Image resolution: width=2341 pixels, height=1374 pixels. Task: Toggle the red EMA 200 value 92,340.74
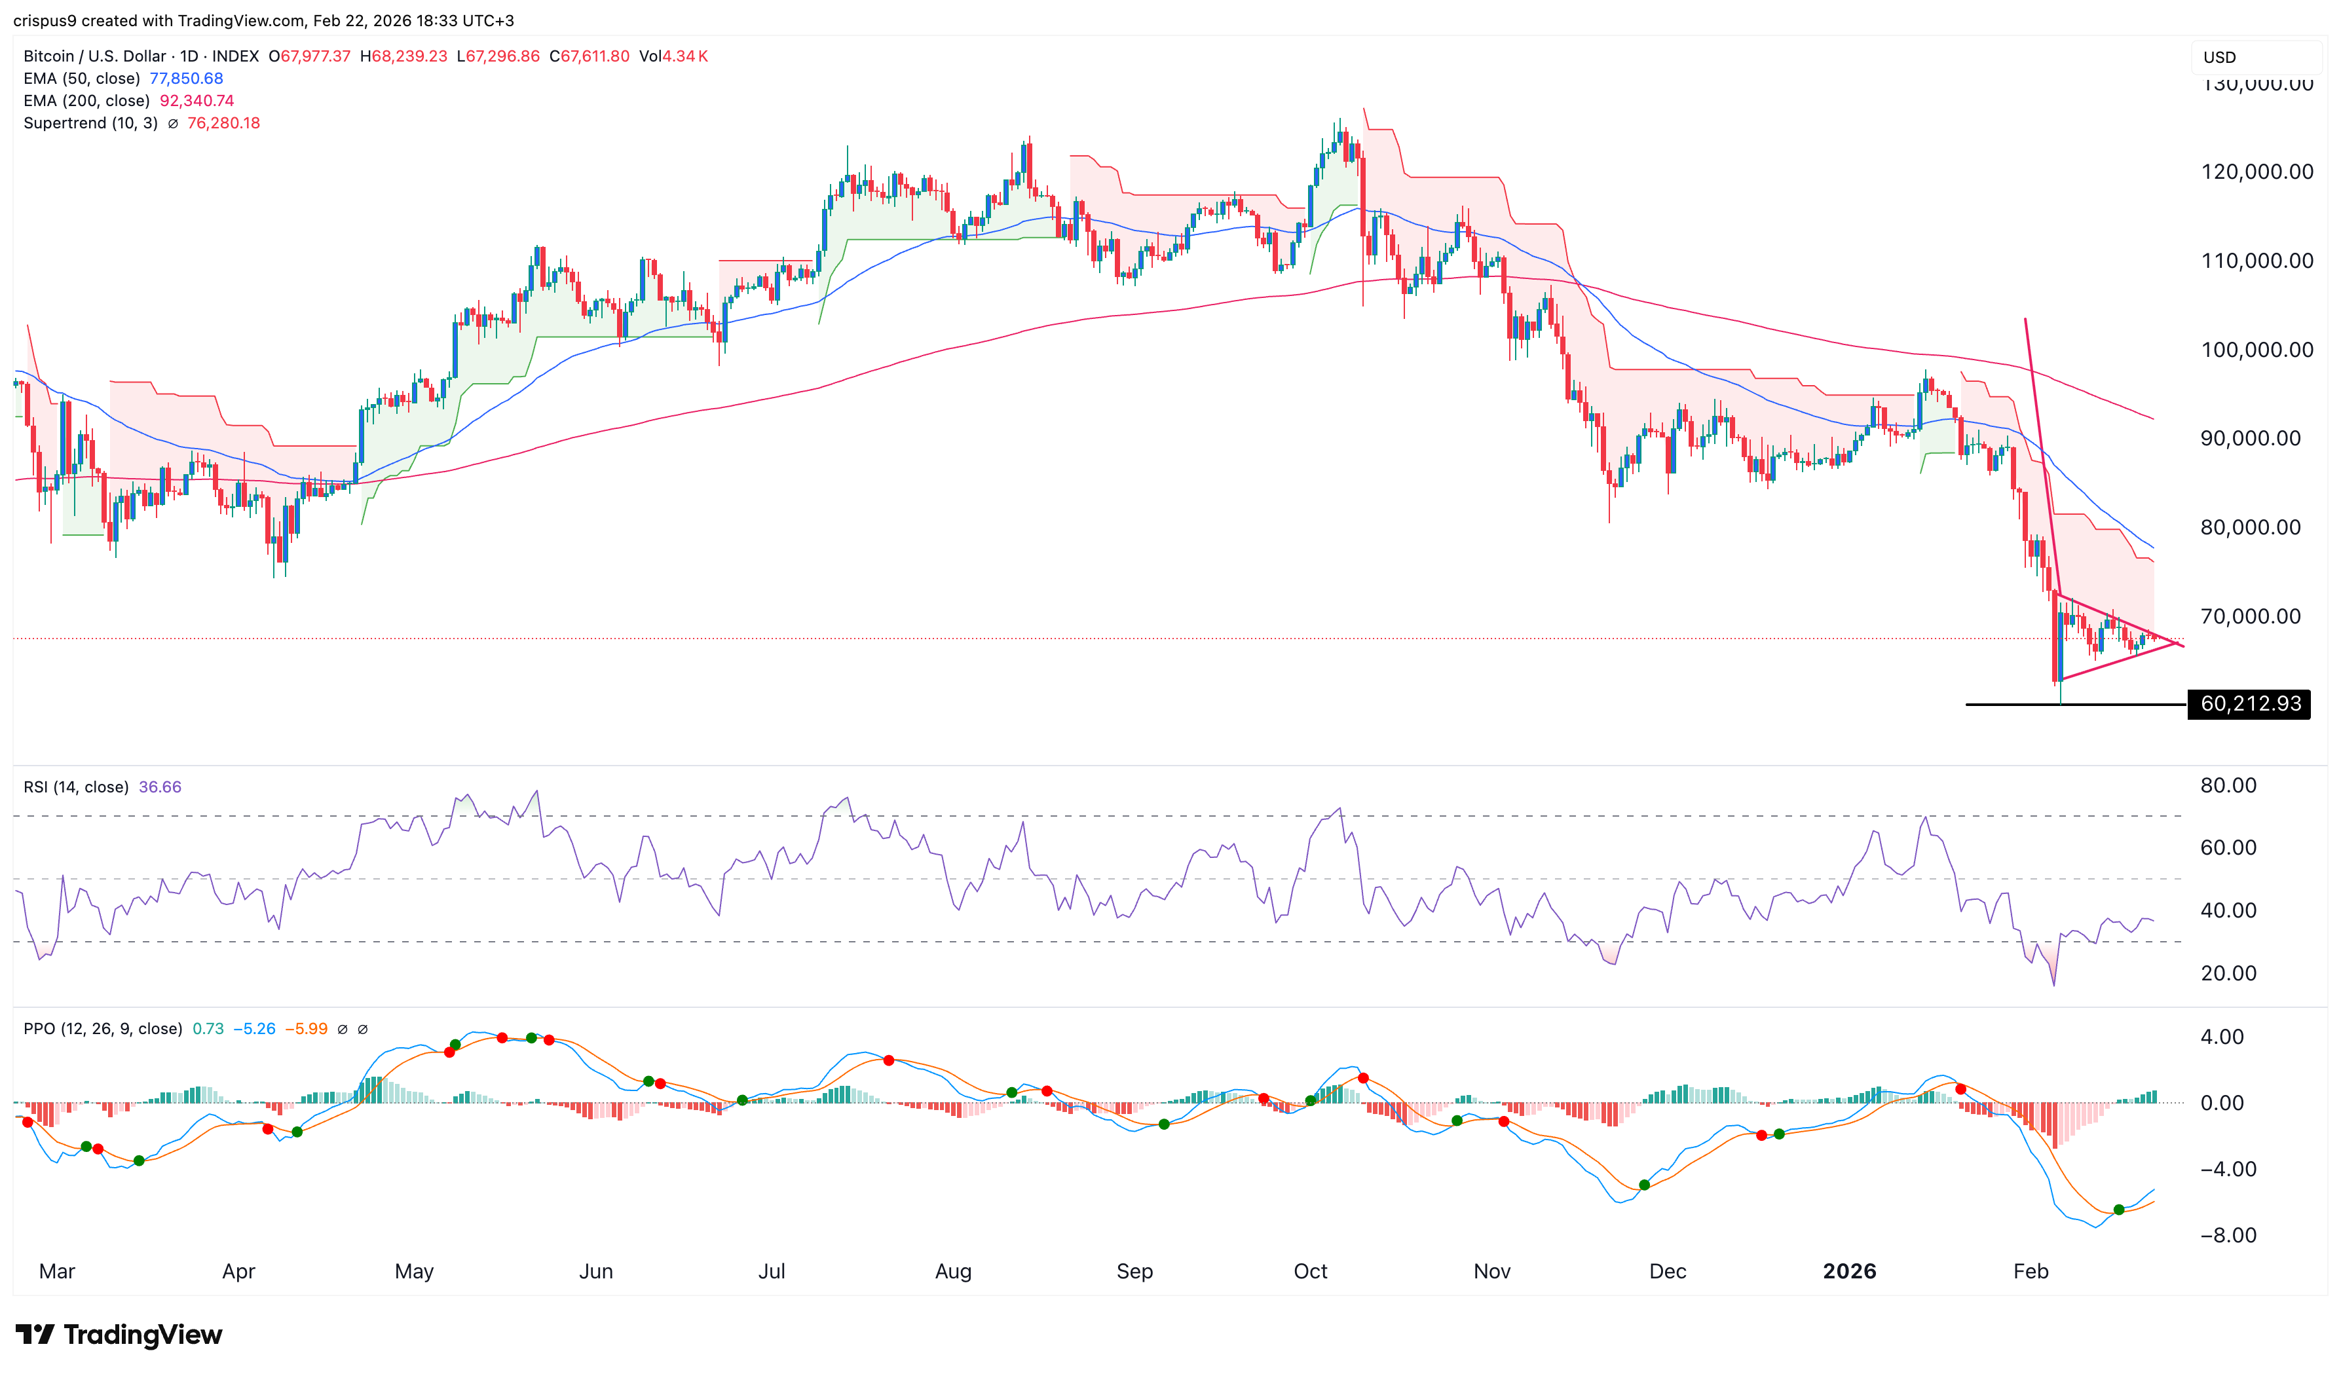[197, 100]
